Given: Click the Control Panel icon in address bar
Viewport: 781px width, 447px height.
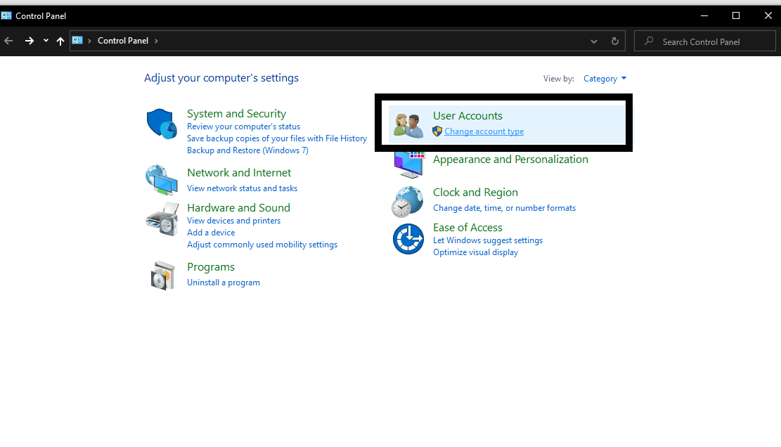Looking at the screenshot, I should click(x=77, y=40).
